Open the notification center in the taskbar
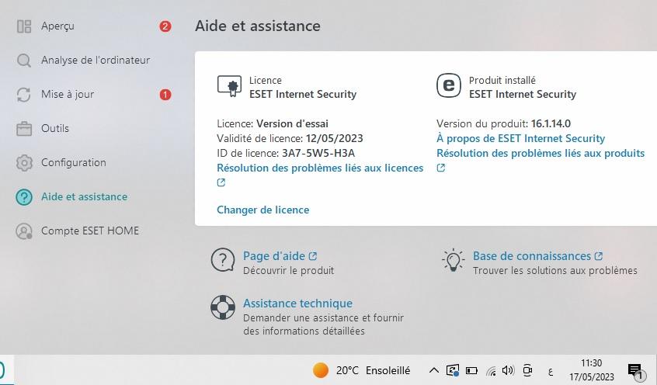Screen dimensions: 657x385 pos(635,370)
